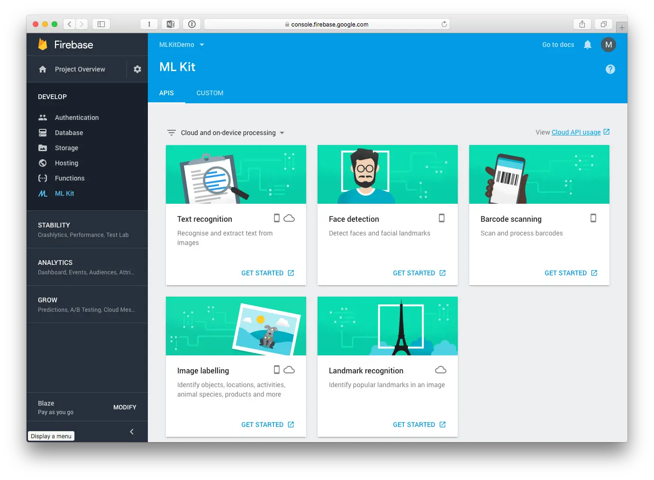This screenshot has height=480, width=654.
Task: Click the phone icon on Image labelling card
Action: click(277, 370)
